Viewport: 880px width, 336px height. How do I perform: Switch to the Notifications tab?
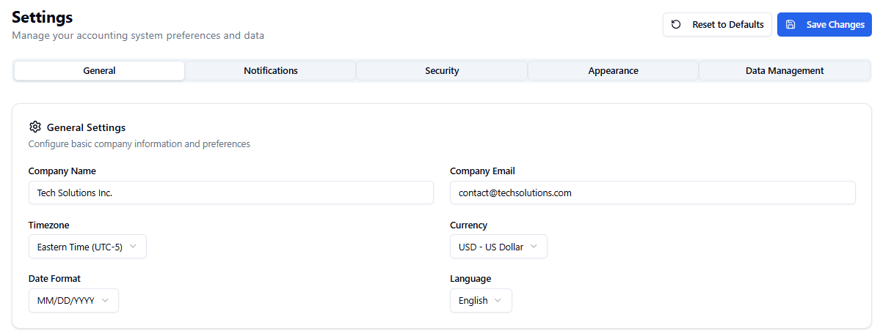click(x=271, y=71)
